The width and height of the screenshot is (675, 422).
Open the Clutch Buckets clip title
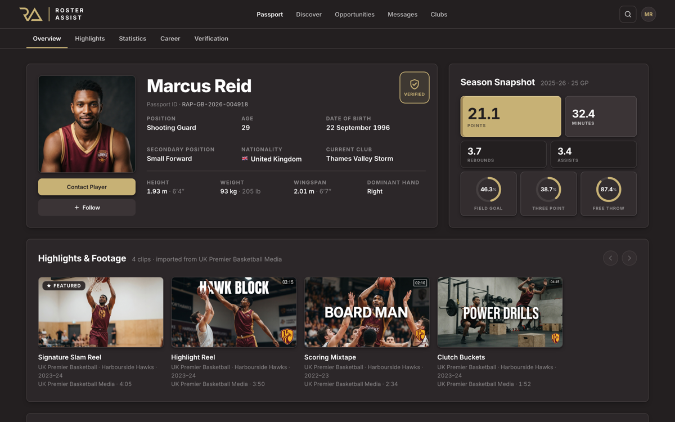tap(461, 357)
